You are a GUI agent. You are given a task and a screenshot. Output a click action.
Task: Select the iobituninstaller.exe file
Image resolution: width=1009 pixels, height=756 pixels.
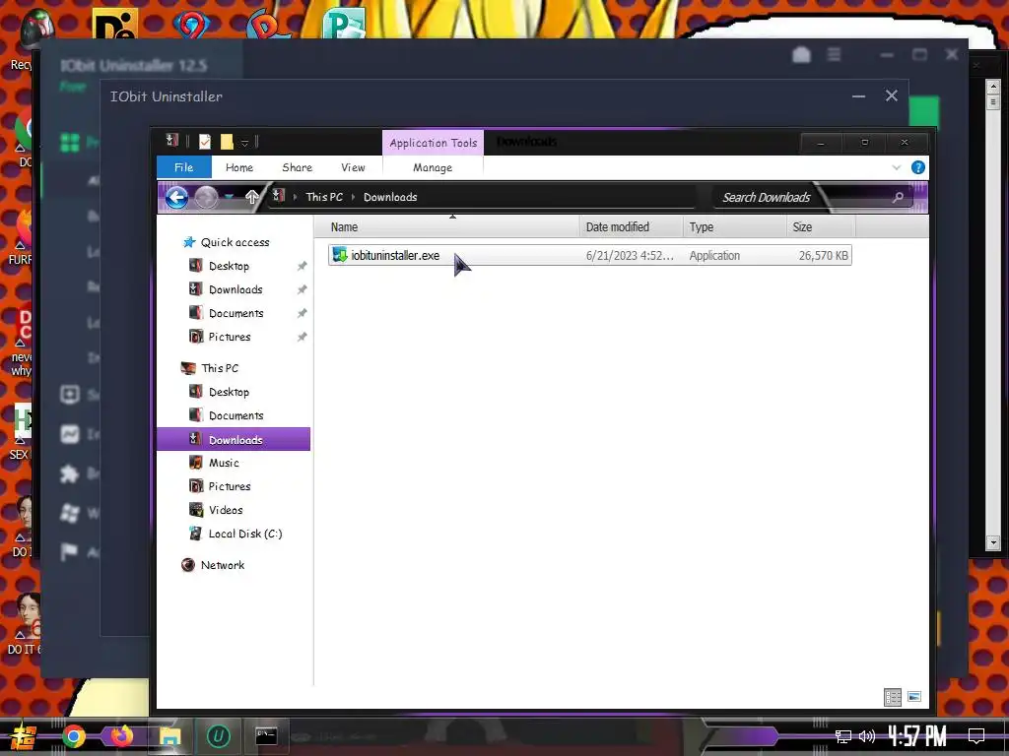589,255
